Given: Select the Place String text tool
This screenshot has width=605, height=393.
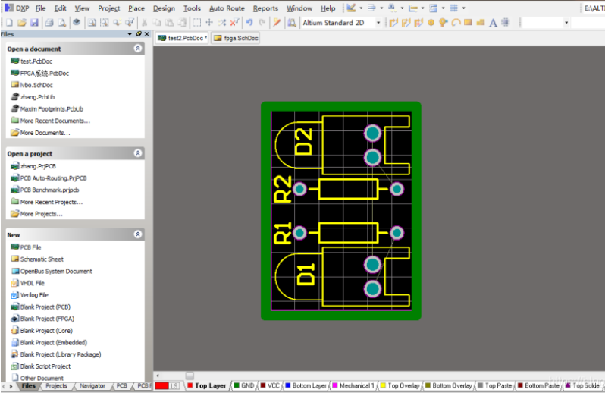Looking at the screenshot, I should pos(493,23).
